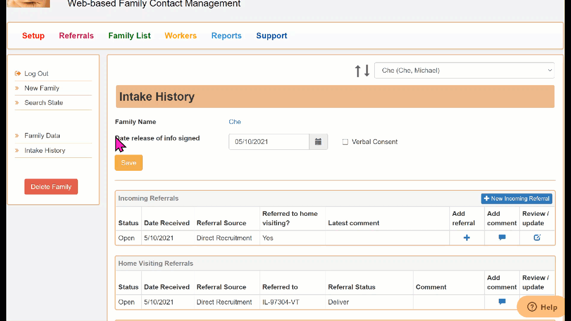571x321 pixels.
Task: Click the Latest comment column header
Action: coord(354,223)
